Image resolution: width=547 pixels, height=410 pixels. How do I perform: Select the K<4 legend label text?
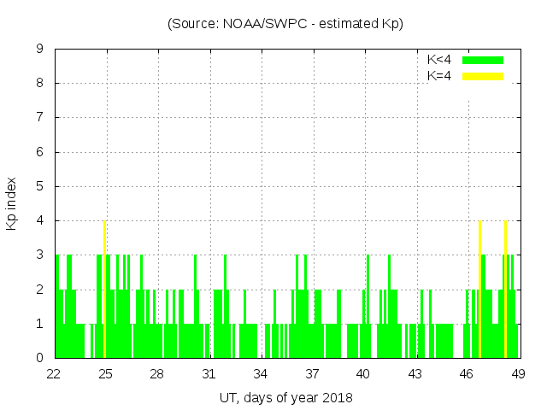coord(439,60)
